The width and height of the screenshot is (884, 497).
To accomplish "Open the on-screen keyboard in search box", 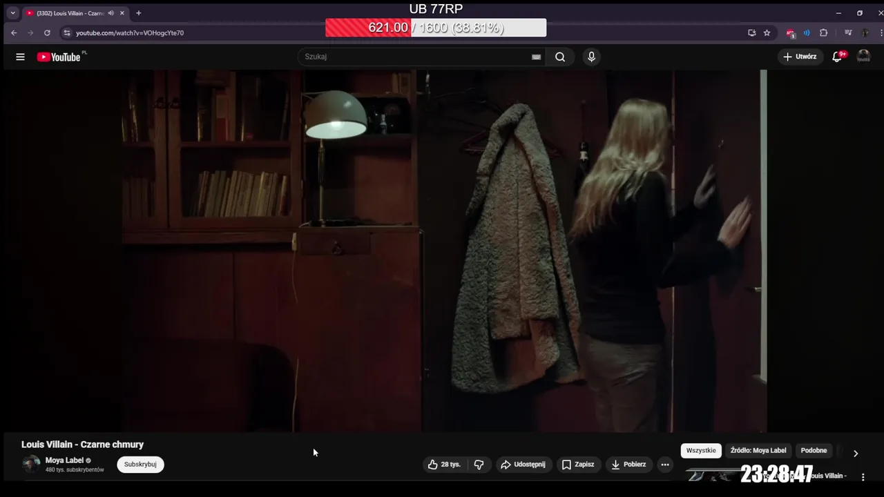I will [536, 57].
